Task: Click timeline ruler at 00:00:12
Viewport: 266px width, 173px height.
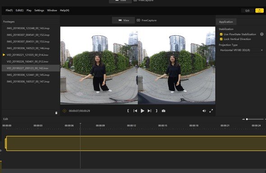Action: click(x=132, y=126)
